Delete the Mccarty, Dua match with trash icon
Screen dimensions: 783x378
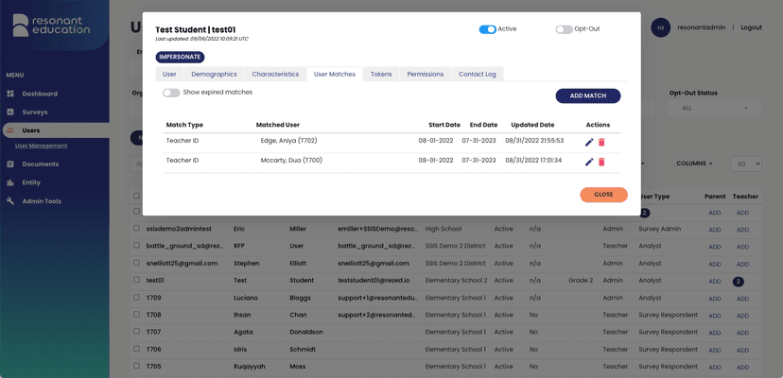click(x=601, y=162)
